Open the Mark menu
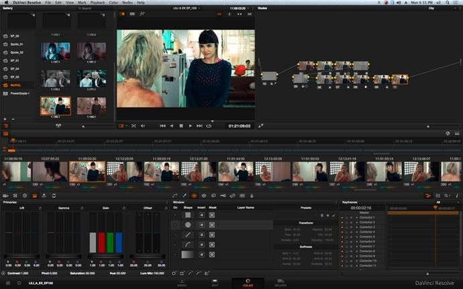This screenshot has height=289, width=463. [82, 3]
